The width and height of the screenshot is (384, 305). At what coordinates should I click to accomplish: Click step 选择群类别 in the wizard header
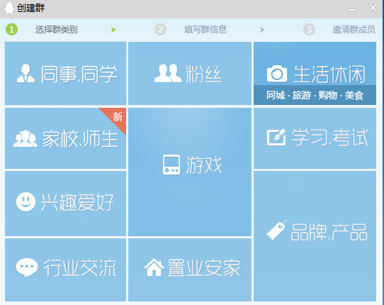coord(56,30)
